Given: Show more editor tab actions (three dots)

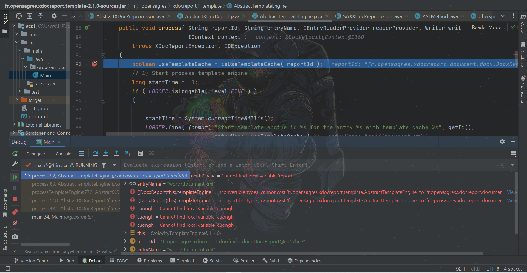Looking at the screenshot, I should pyautogui.click(x=514, y=16).
